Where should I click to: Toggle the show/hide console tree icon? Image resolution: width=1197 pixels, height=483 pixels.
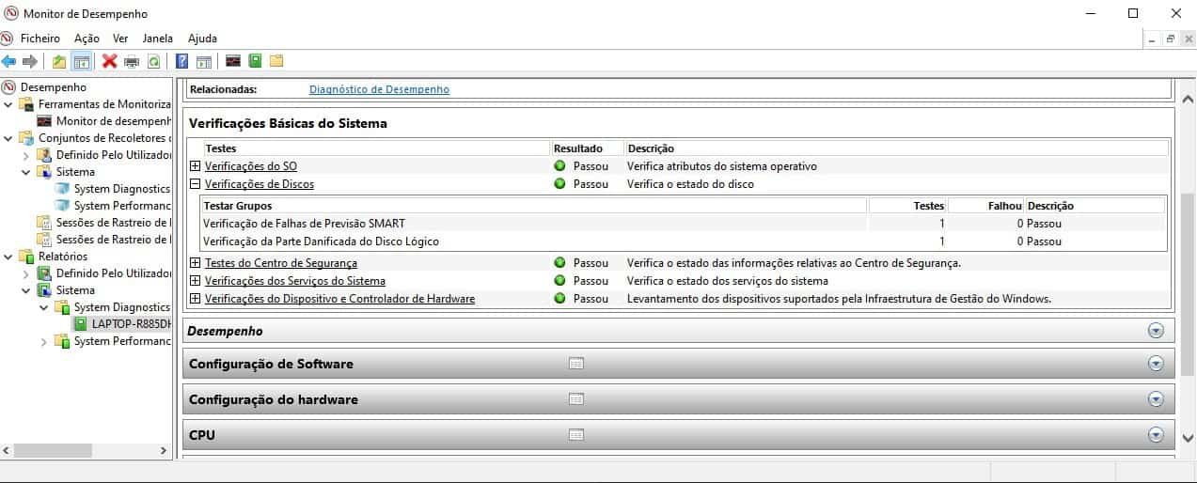(82, 62)
